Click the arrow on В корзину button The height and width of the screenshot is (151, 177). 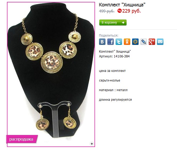click(123, 22)
